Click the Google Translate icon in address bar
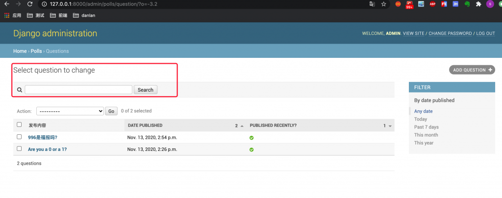The image size is (502, 198). 373,4
